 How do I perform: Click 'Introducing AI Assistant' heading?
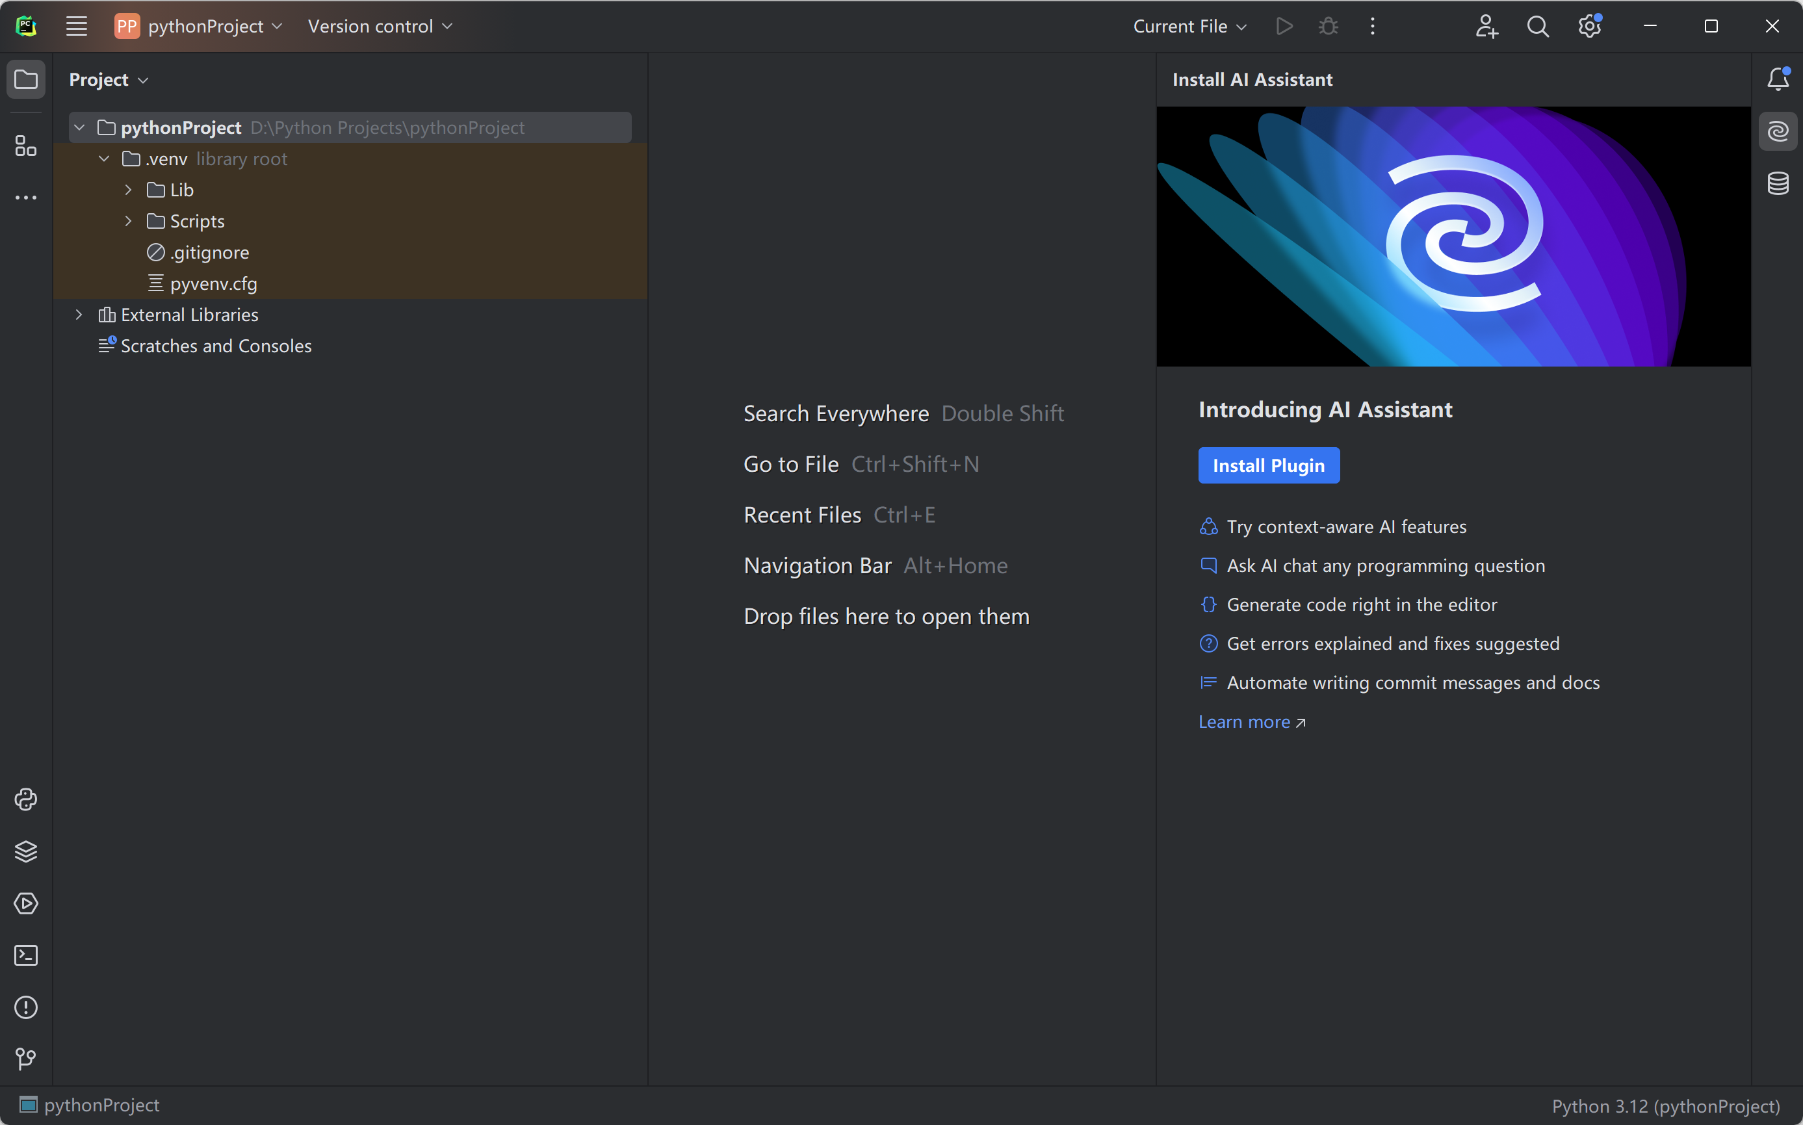coord(1325,409)
